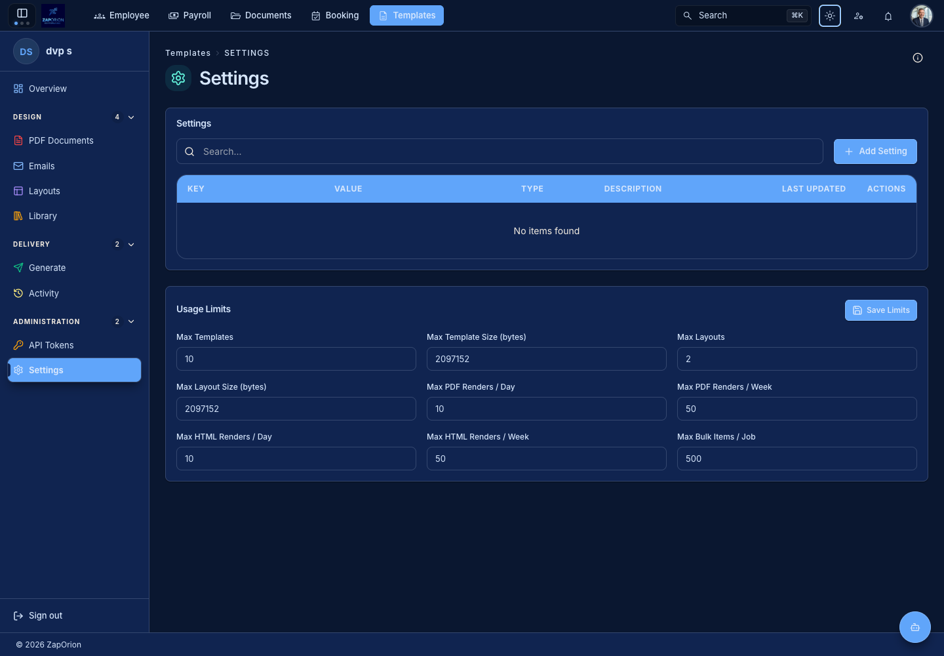Click Save Limits button
This screenshot has height=656, width=944.
click(881, 310)
